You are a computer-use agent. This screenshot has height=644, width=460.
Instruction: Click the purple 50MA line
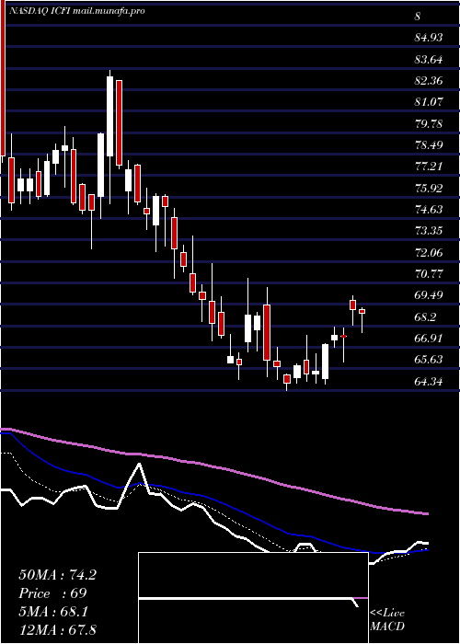click(213, 467)
